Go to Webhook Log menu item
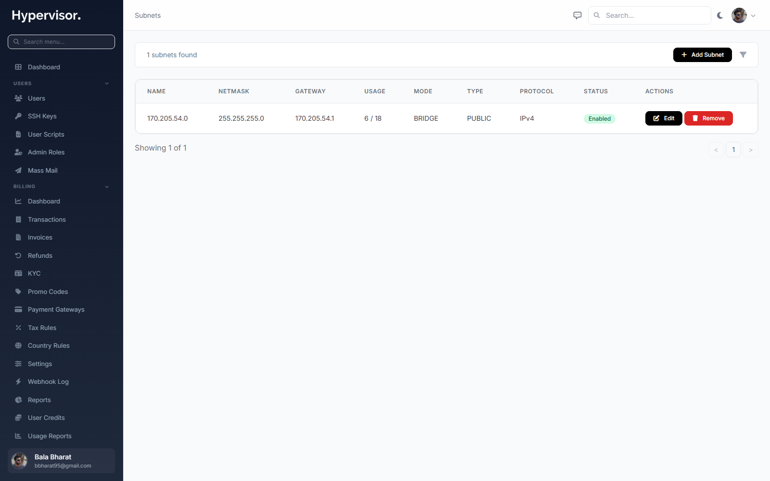The height and width of the screenshot is (481, 770). (x=62, y=381)
